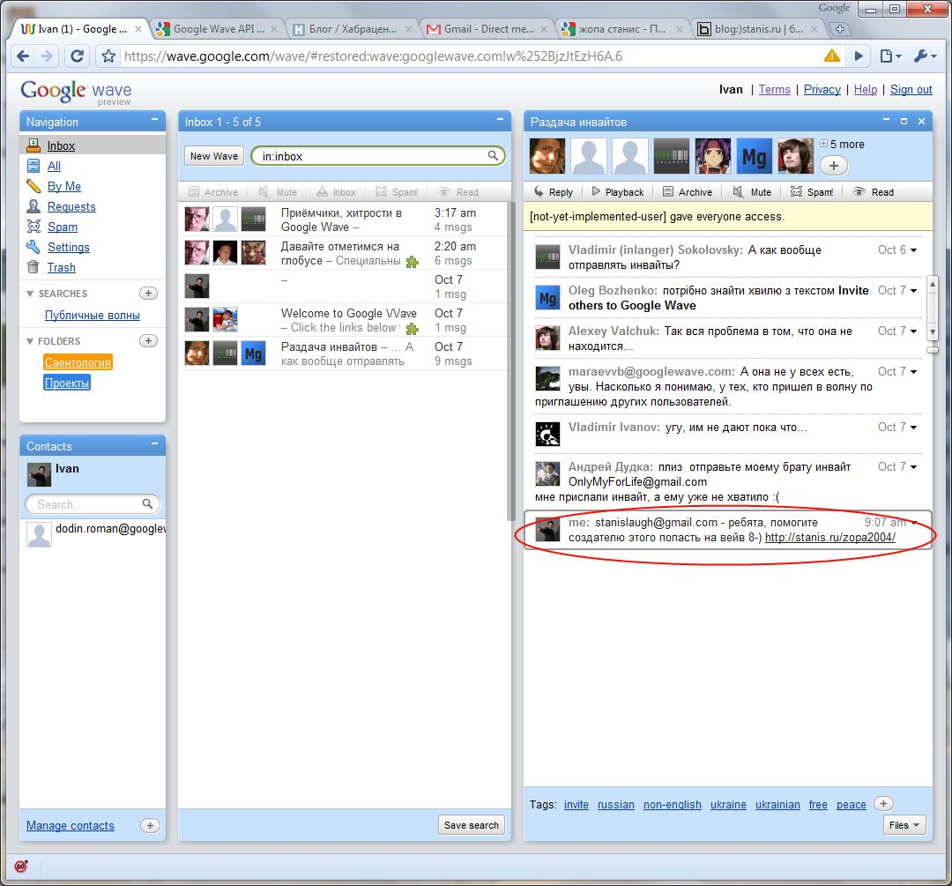Click the Inbox icon in Navigation
Viewport: 952px width, 886px height.
pos(33,145)
